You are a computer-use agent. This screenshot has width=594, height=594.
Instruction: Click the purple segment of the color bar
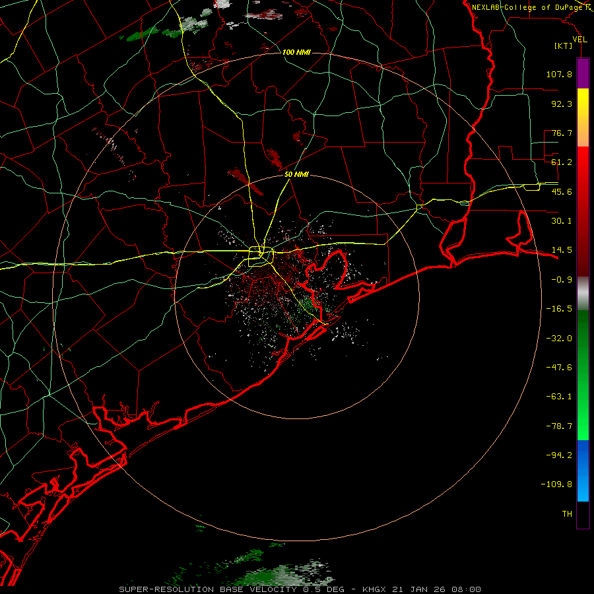[x=583, y=73]
